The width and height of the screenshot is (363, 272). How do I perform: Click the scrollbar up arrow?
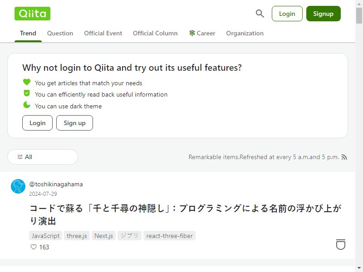pos(359,3)
